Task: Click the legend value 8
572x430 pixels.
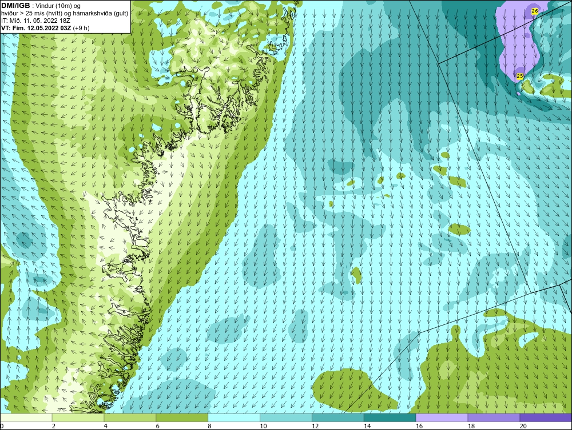Action: (x=210, y=426)
